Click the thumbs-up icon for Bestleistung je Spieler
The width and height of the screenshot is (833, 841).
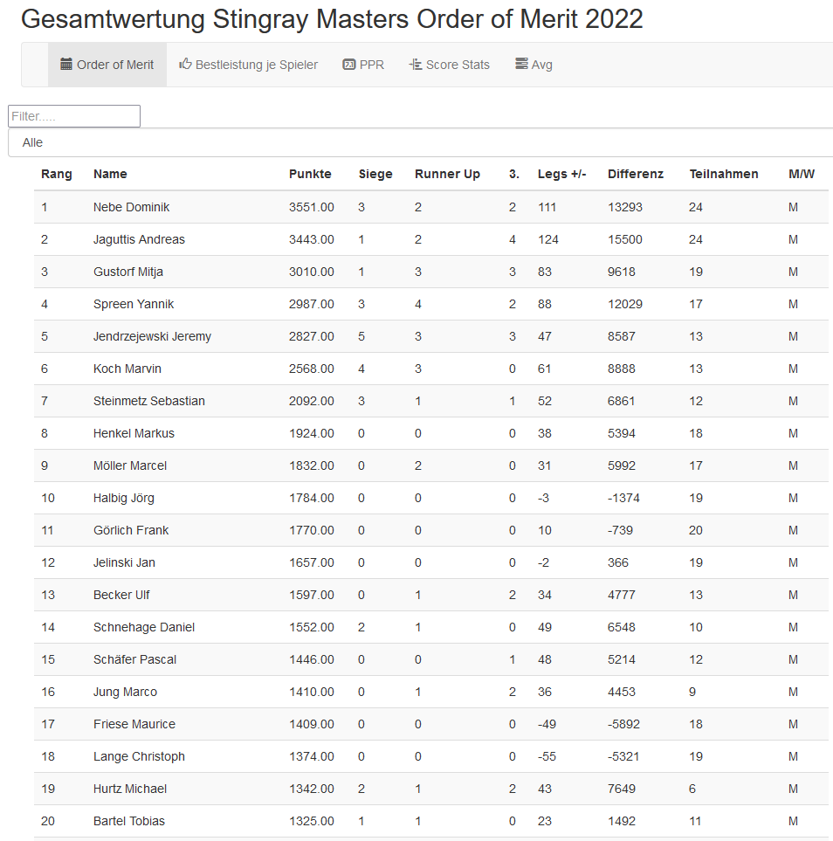[x=185, y=65]
